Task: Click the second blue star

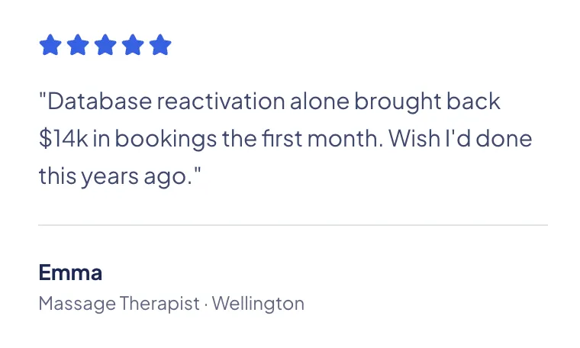Action: pos(78,45)
